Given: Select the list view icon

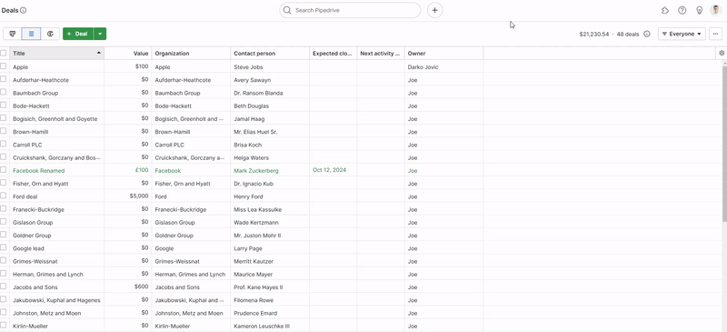Looking at the screenshot, I should pos(31,34).
